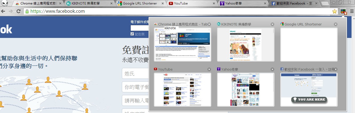Image resolution: width=355 pixels, height=113 pixels.
Task: Click the KIKINOTE favicon in the popup
Action: tap(219, 24)
